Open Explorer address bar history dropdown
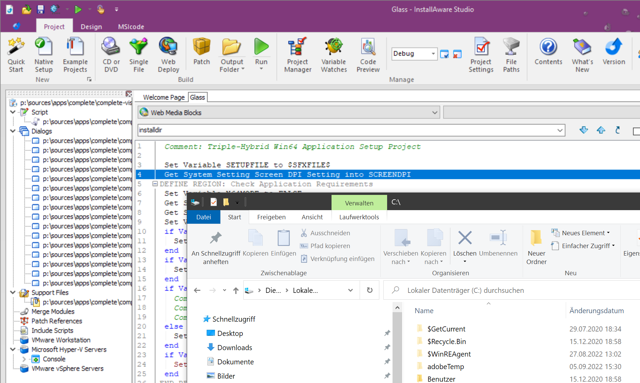This screenshot has width=640, height=383. pos(351,290)
